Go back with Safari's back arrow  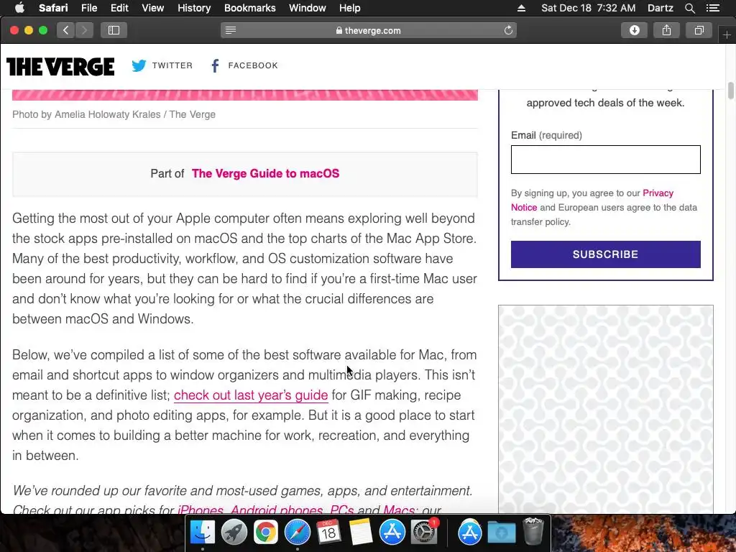point(66,30)
